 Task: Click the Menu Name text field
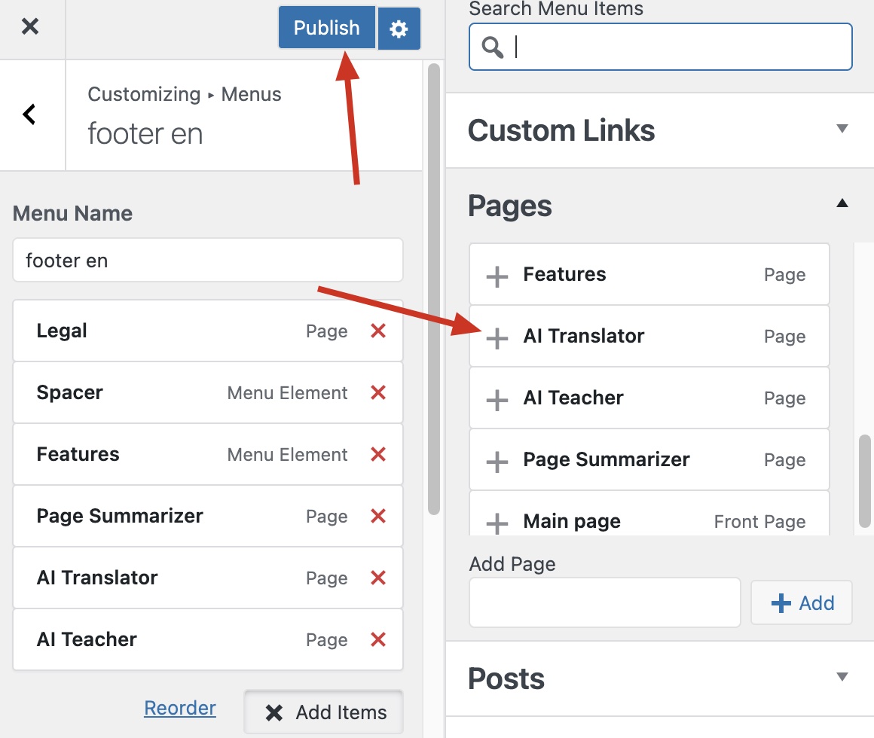tap(208, 260)
